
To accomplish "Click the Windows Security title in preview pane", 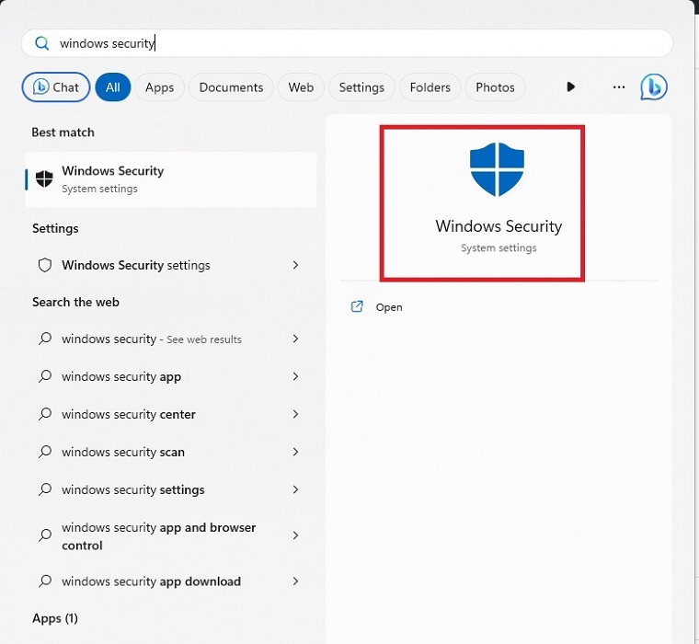I will click(x=498, y=226).
